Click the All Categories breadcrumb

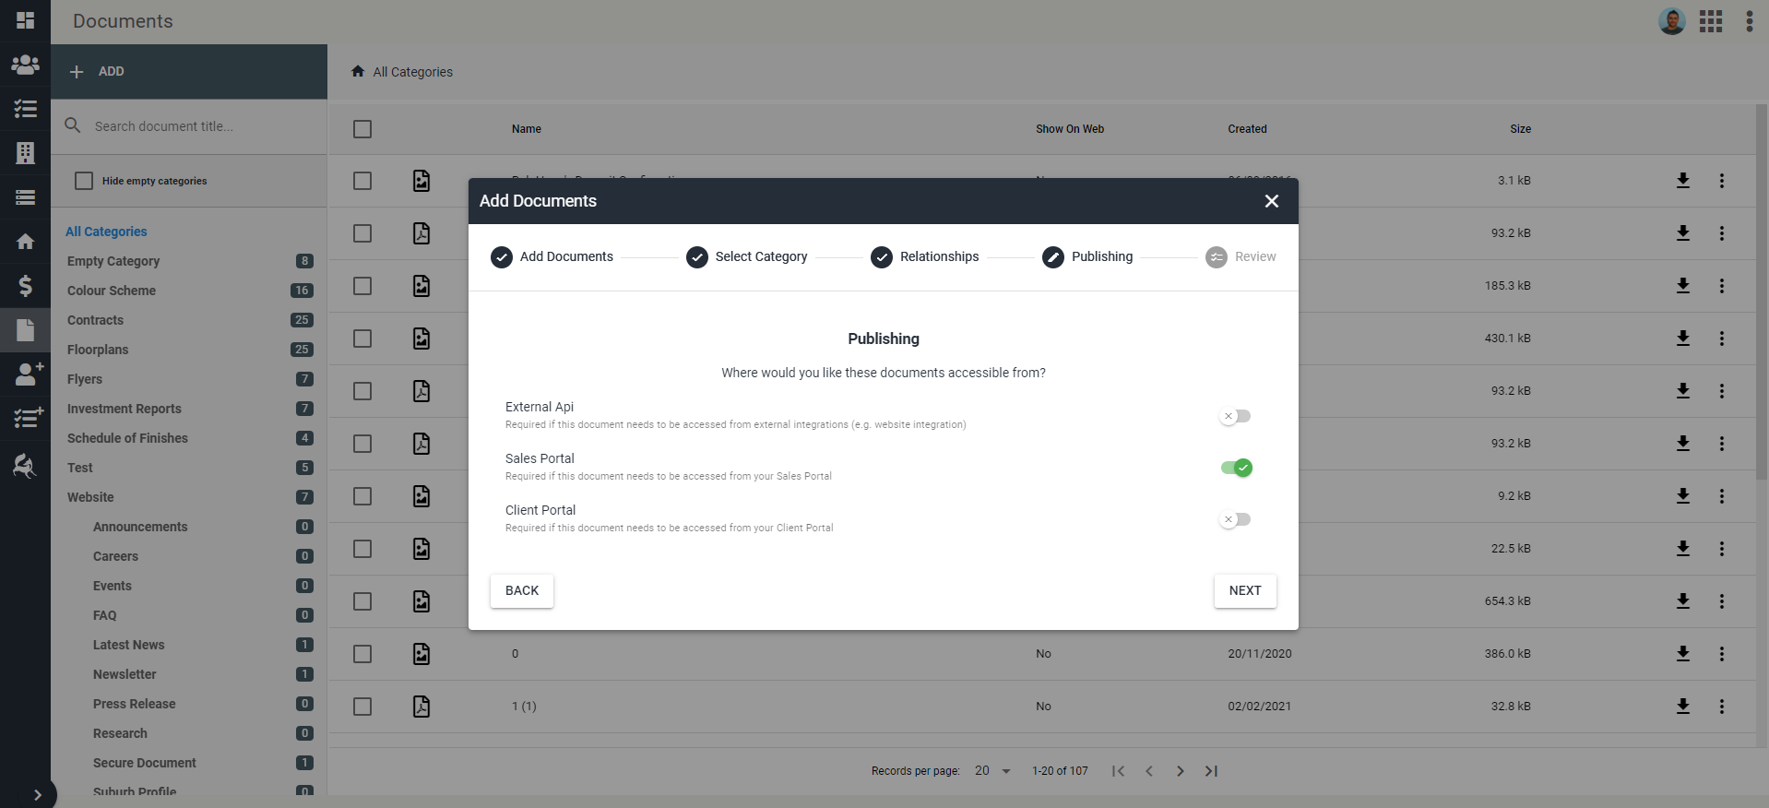pos(412,72)
